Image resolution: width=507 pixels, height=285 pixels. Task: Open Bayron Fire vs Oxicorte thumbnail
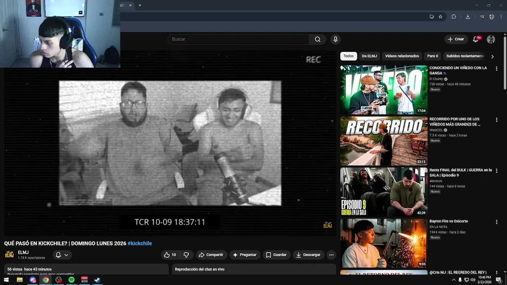384,243
